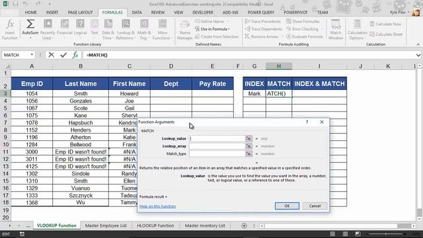This screenshot has width=423, height=238.
Task: Select cell G3 containing Mark
Action: 254,94
